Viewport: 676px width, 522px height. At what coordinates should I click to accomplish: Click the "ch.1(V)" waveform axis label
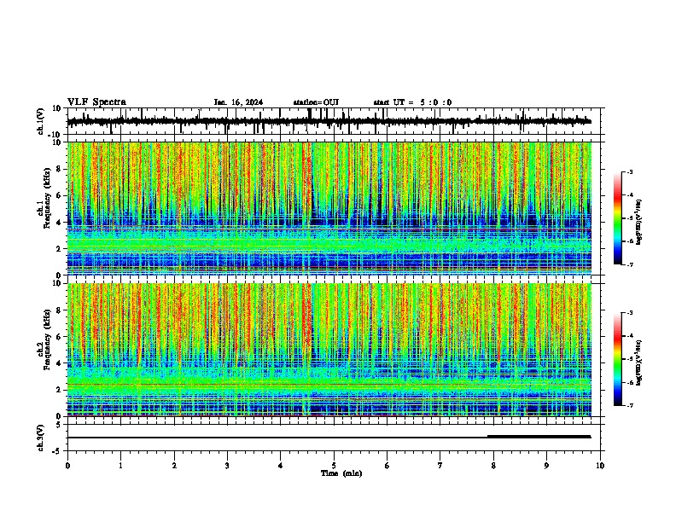click(41, 121)
